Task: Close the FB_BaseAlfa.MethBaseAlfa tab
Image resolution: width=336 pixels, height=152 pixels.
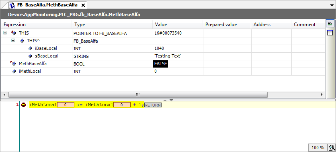Action: tap(83, 5)
